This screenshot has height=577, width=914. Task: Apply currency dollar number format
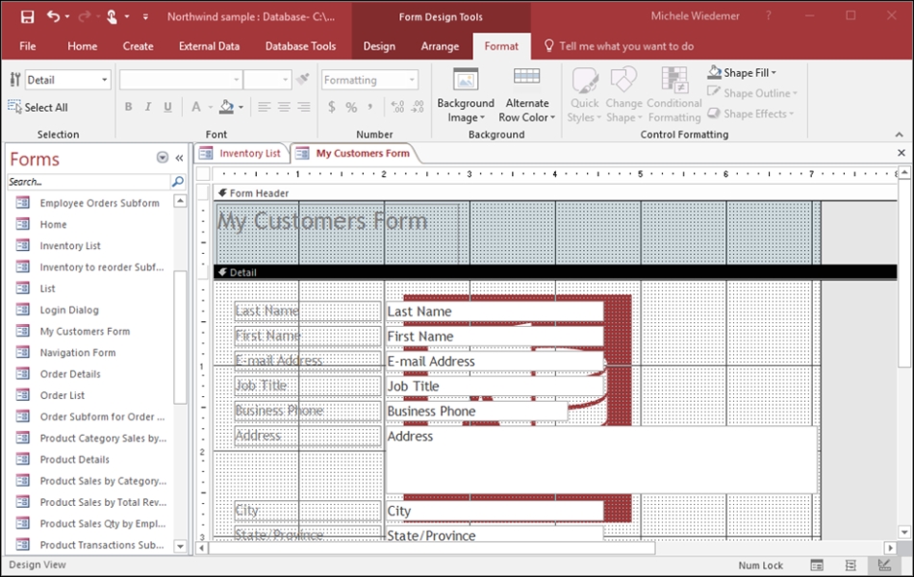[x=331, y=107]
